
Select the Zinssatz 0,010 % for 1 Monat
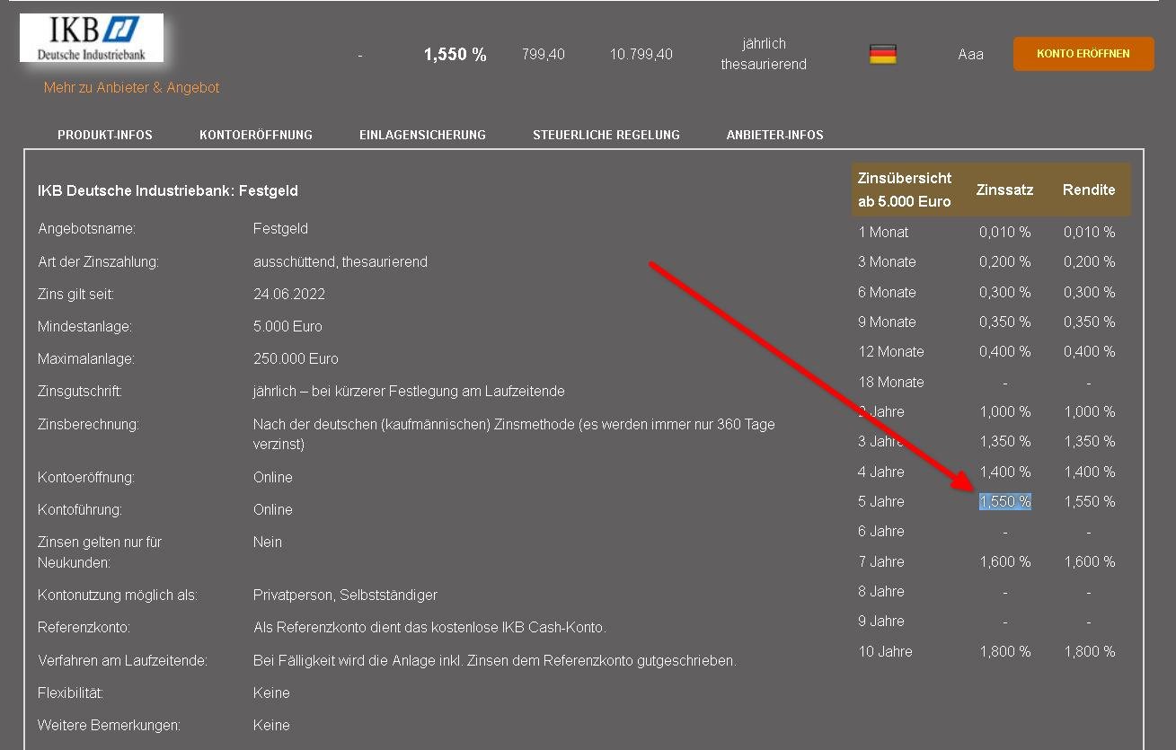[x=1005, y=233]
